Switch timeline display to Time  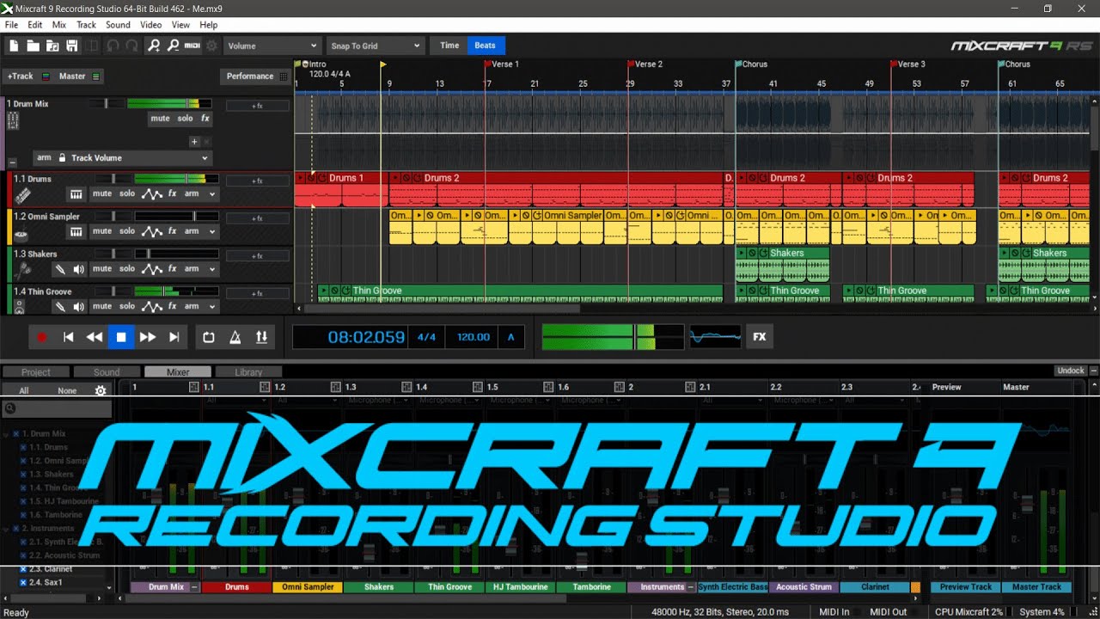(x=450, y=46)
